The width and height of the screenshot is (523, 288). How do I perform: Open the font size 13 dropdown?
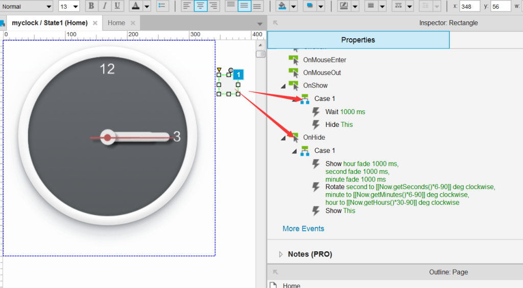click(x=69, y=6)
